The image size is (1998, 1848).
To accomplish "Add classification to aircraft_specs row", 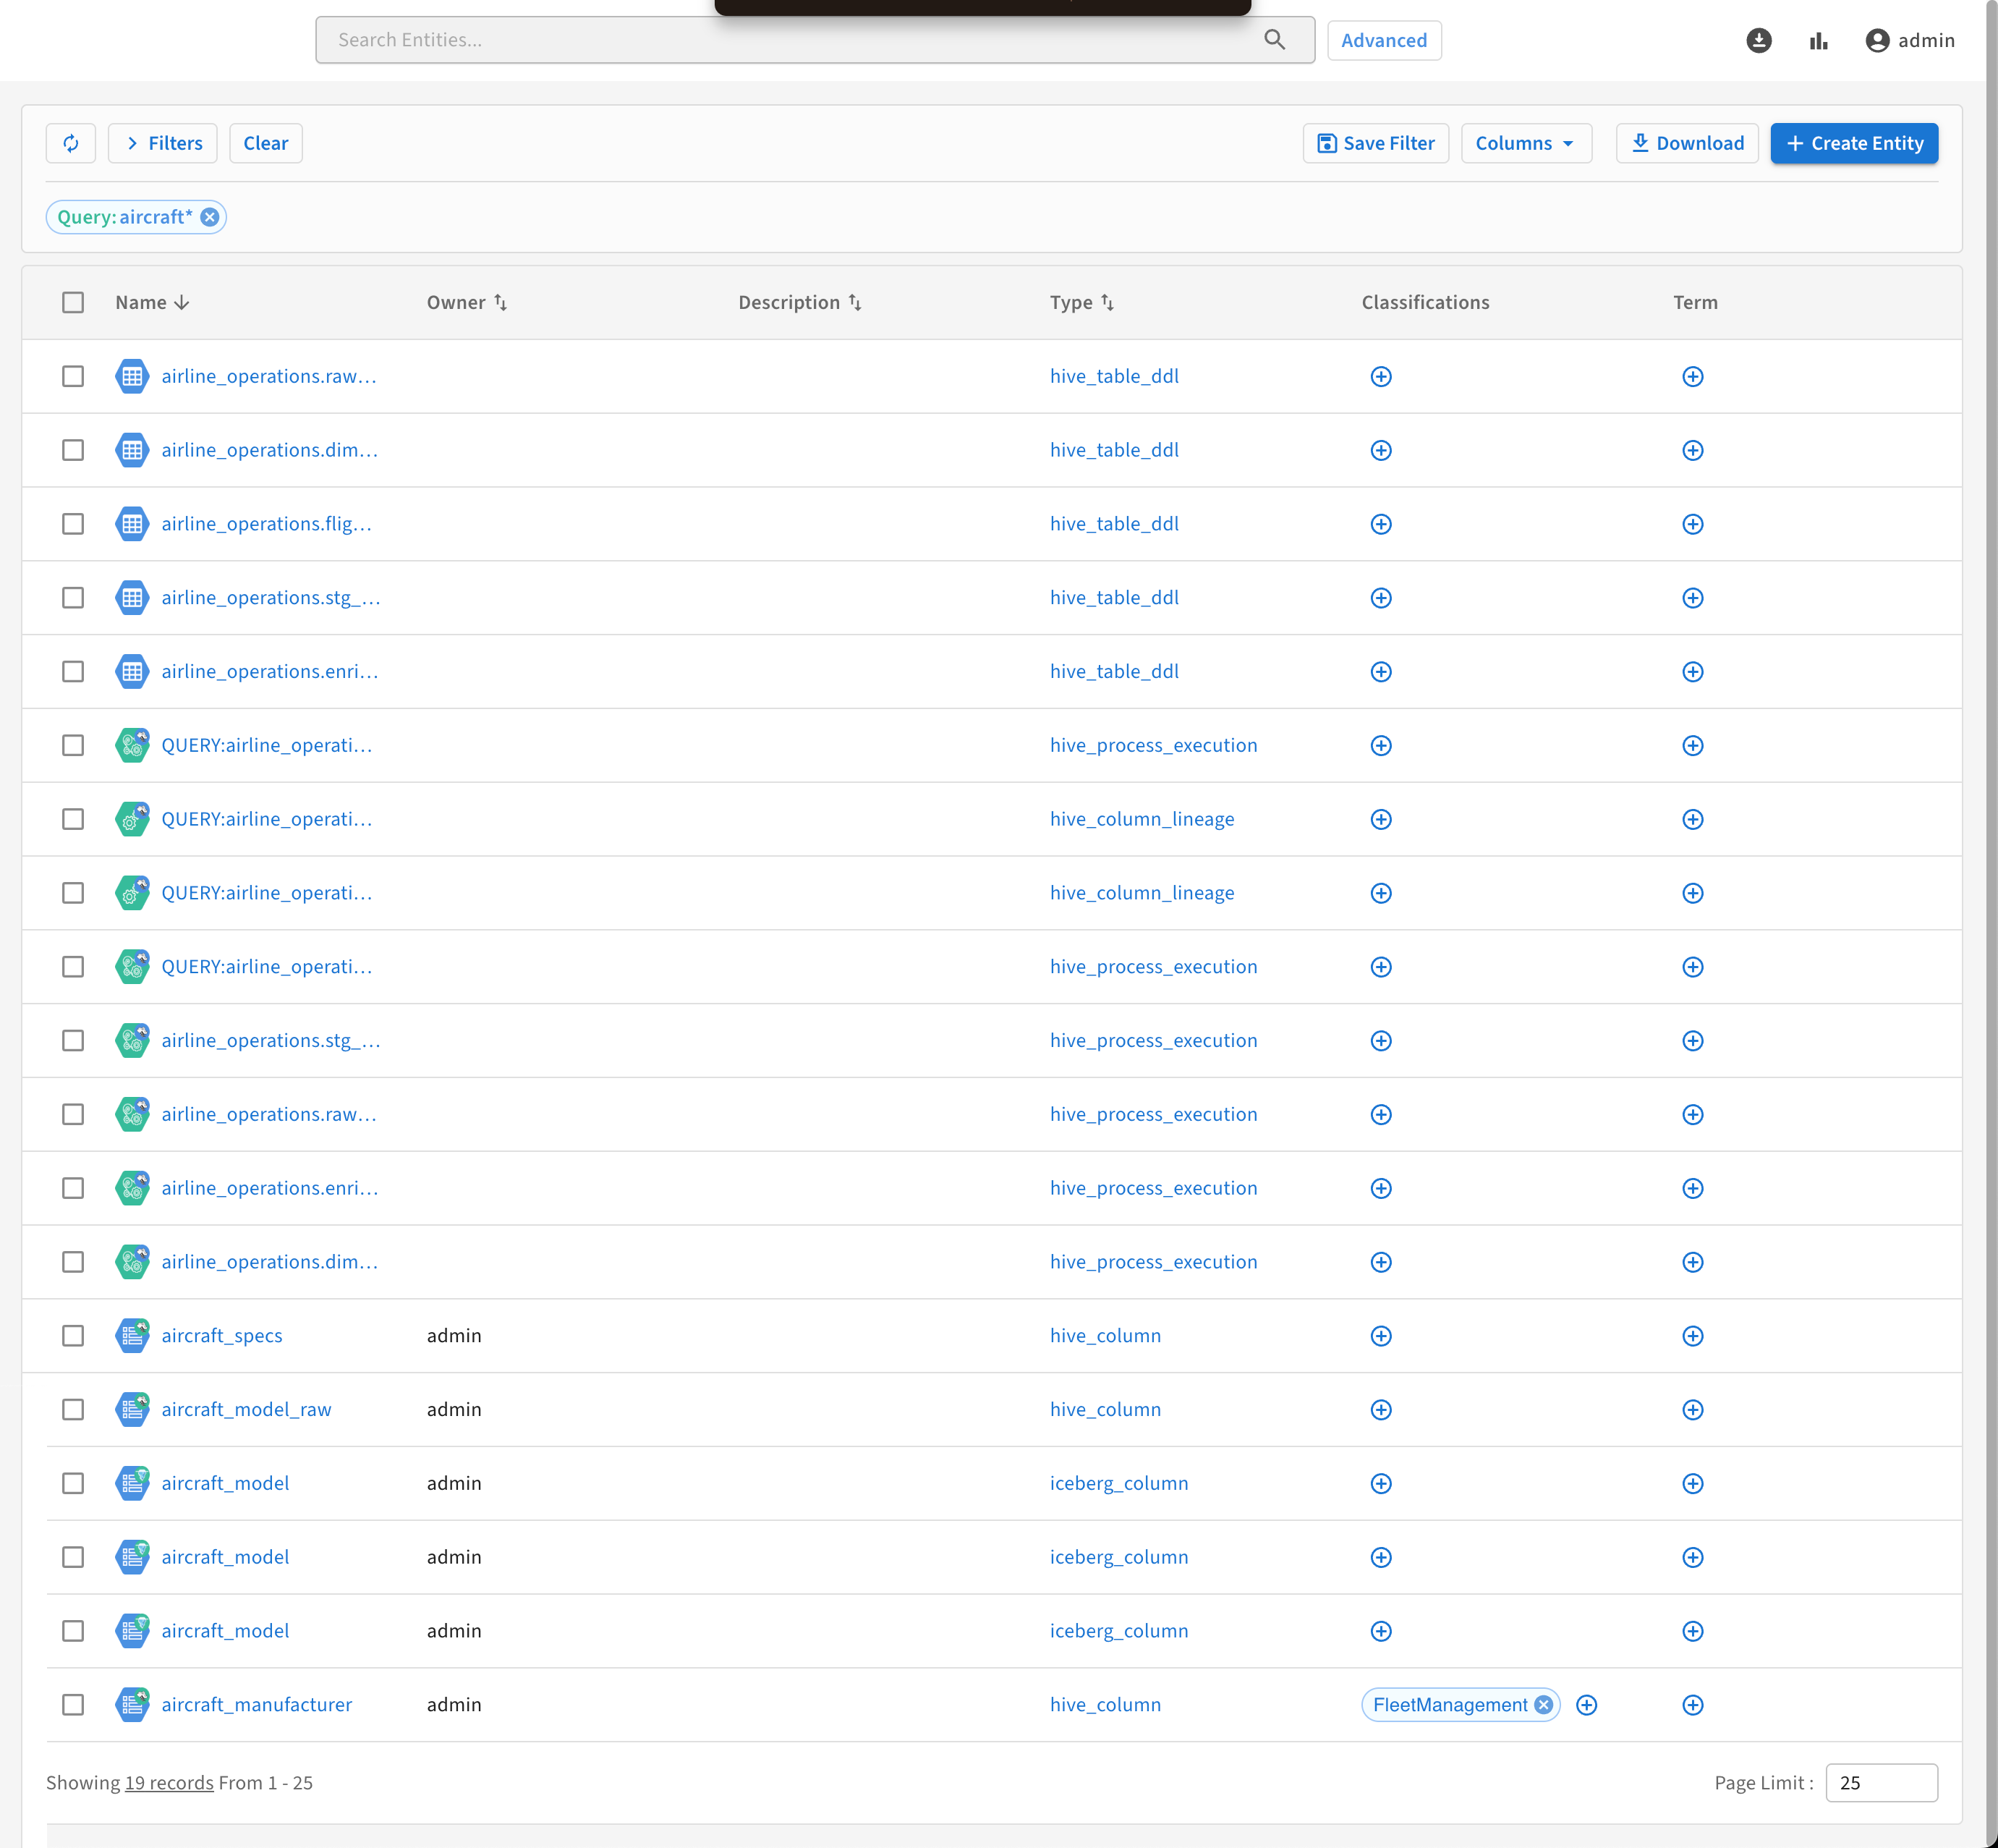I will coord(1380,1336).
